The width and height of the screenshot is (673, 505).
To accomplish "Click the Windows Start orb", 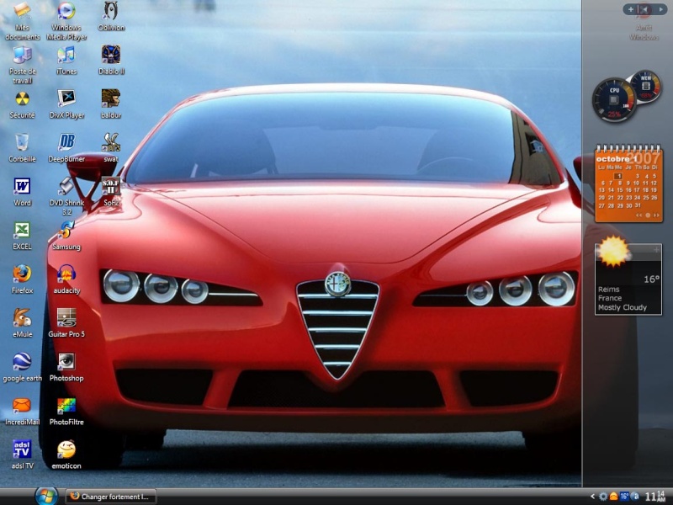I will 46,497.
